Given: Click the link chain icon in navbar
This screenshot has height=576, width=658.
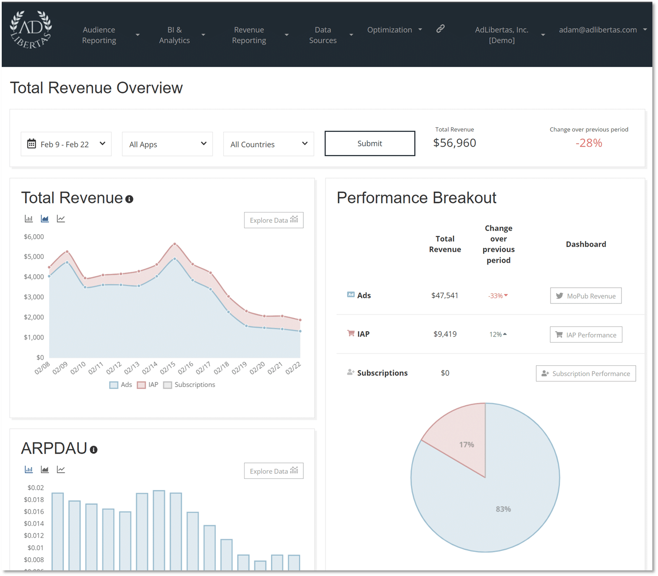Looking at the screenshot, I should (x=440, y=29).
